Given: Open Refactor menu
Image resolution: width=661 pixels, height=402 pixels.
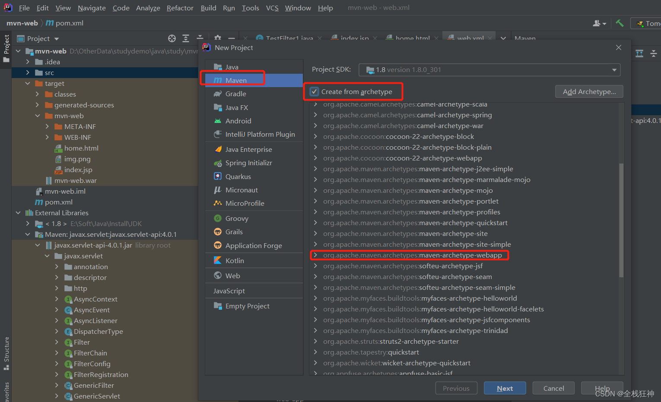Looking at the screenshot, I should pos(180,8).
